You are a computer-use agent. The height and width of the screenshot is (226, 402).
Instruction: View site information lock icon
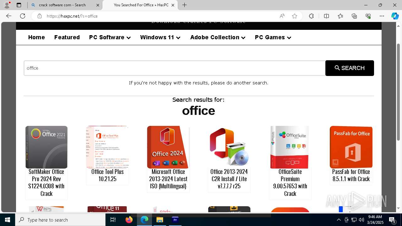[40, 16]
